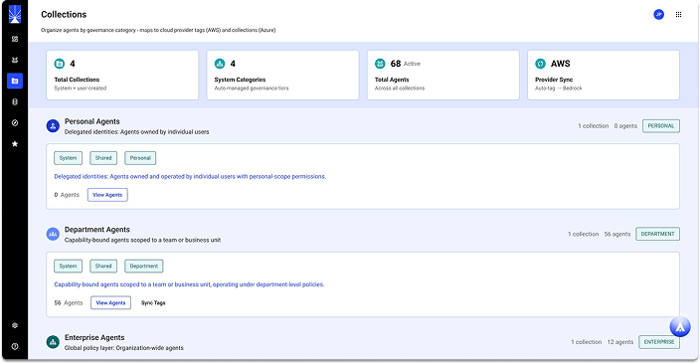Open the help question mark sidebar icon

click(15, 346)
